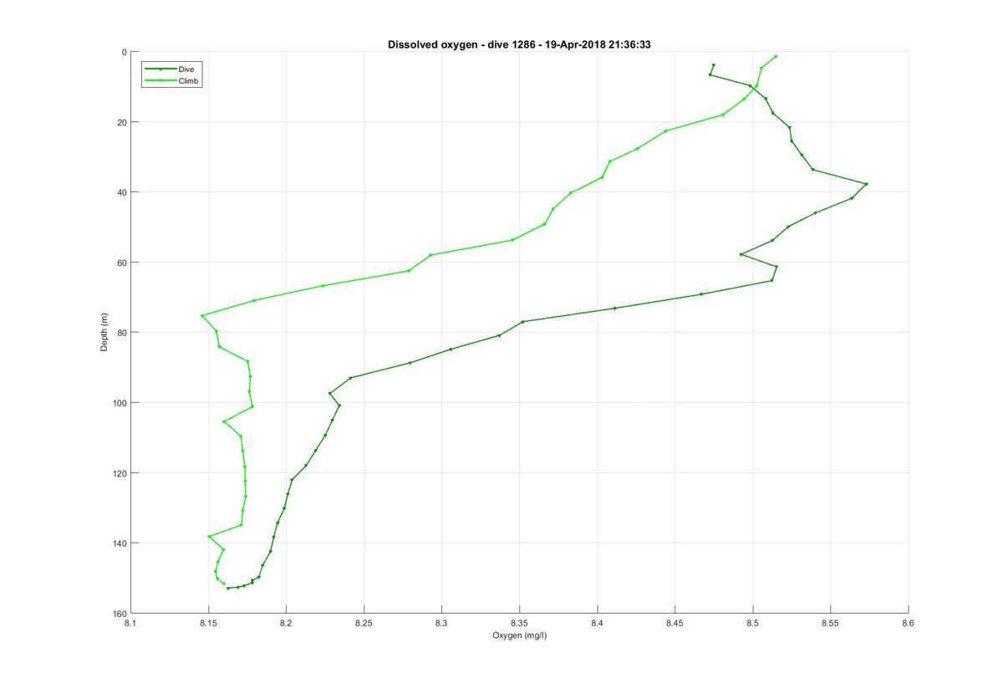This screenshot has height=689, width=1003.
Task: Click y-axis tick label 60
Action: [x=120, y=263]
